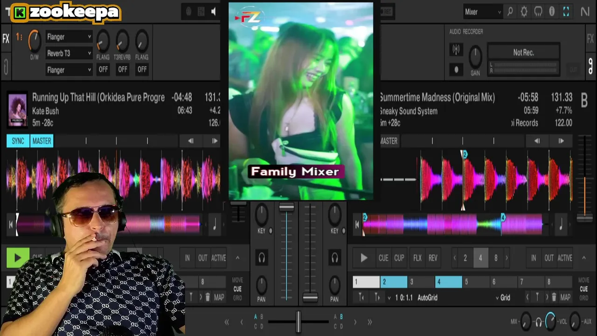Open the Mixer layout dropdown
Screen dimensions: 597x336
(483, 12)
